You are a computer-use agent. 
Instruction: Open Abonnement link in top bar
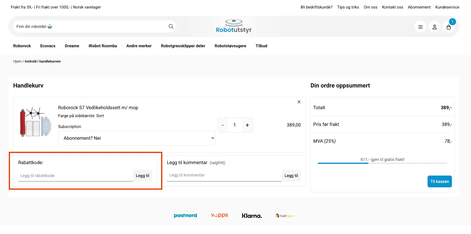(x=419, y=7)
